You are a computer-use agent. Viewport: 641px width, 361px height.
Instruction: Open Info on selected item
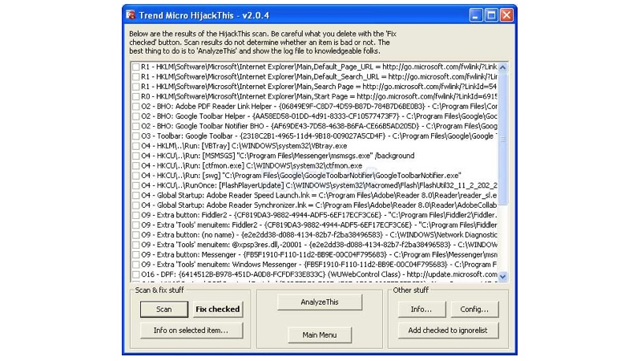tap(191, 331)
